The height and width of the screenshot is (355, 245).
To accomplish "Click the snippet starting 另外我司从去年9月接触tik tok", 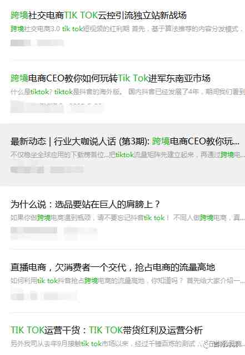I will tap(106, 344).
